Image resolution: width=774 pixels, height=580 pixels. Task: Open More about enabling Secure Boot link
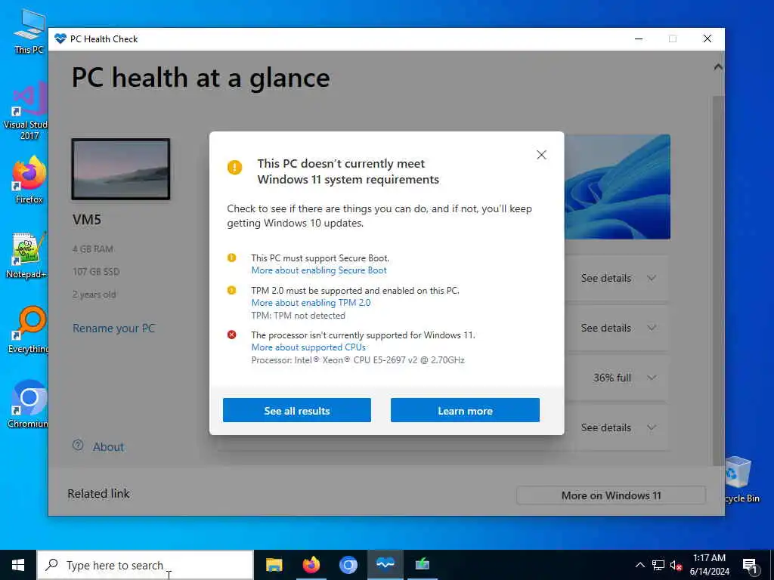319,270
